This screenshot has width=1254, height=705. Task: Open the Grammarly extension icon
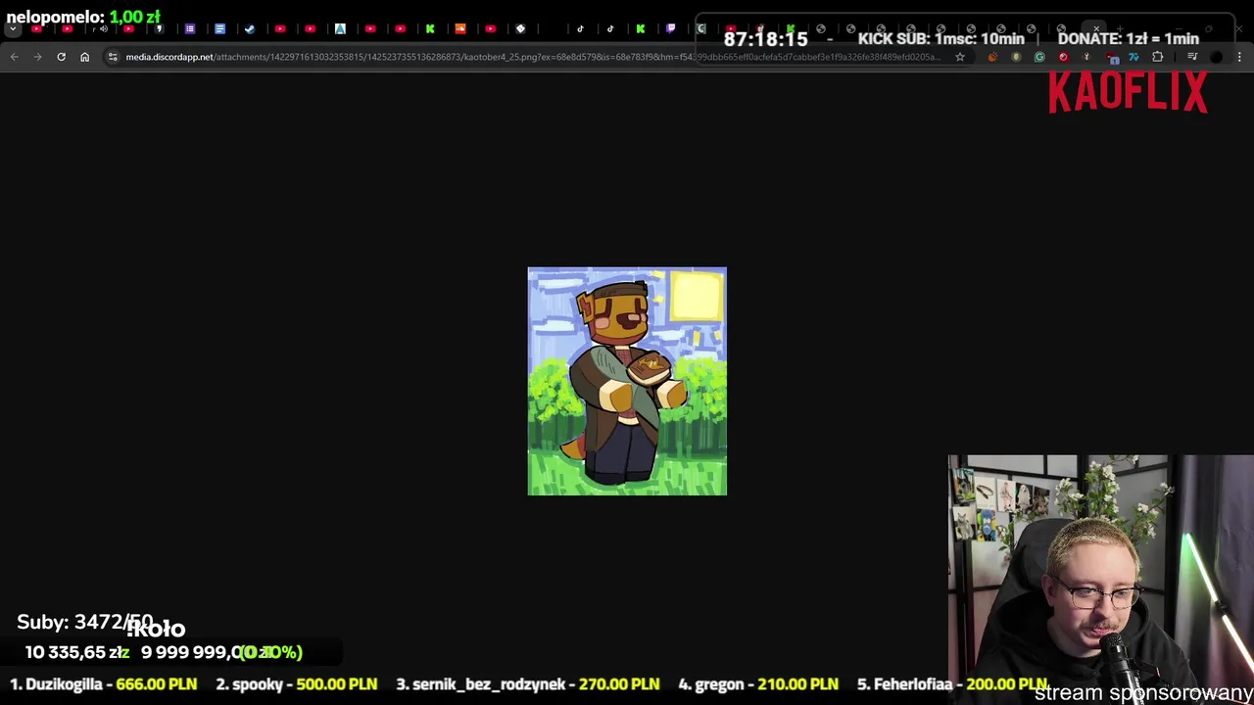[x=1039, y=57]
